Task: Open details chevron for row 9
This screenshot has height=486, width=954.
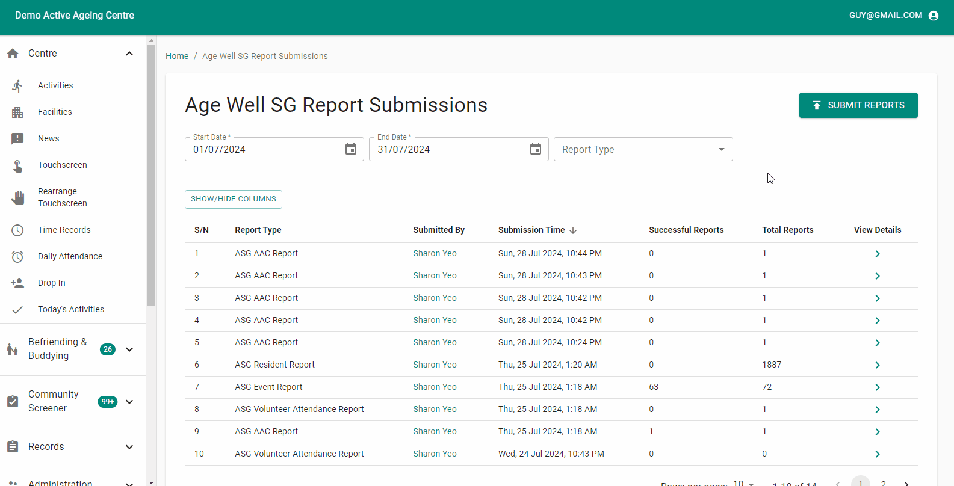Action: coord(878,432)
